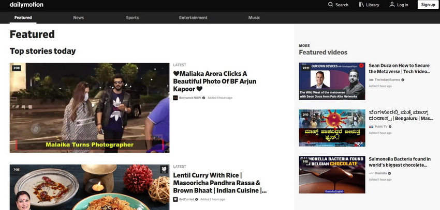Open the Sports tab
The width and height of the screenshot is (440, 210).
click(132, 18)
